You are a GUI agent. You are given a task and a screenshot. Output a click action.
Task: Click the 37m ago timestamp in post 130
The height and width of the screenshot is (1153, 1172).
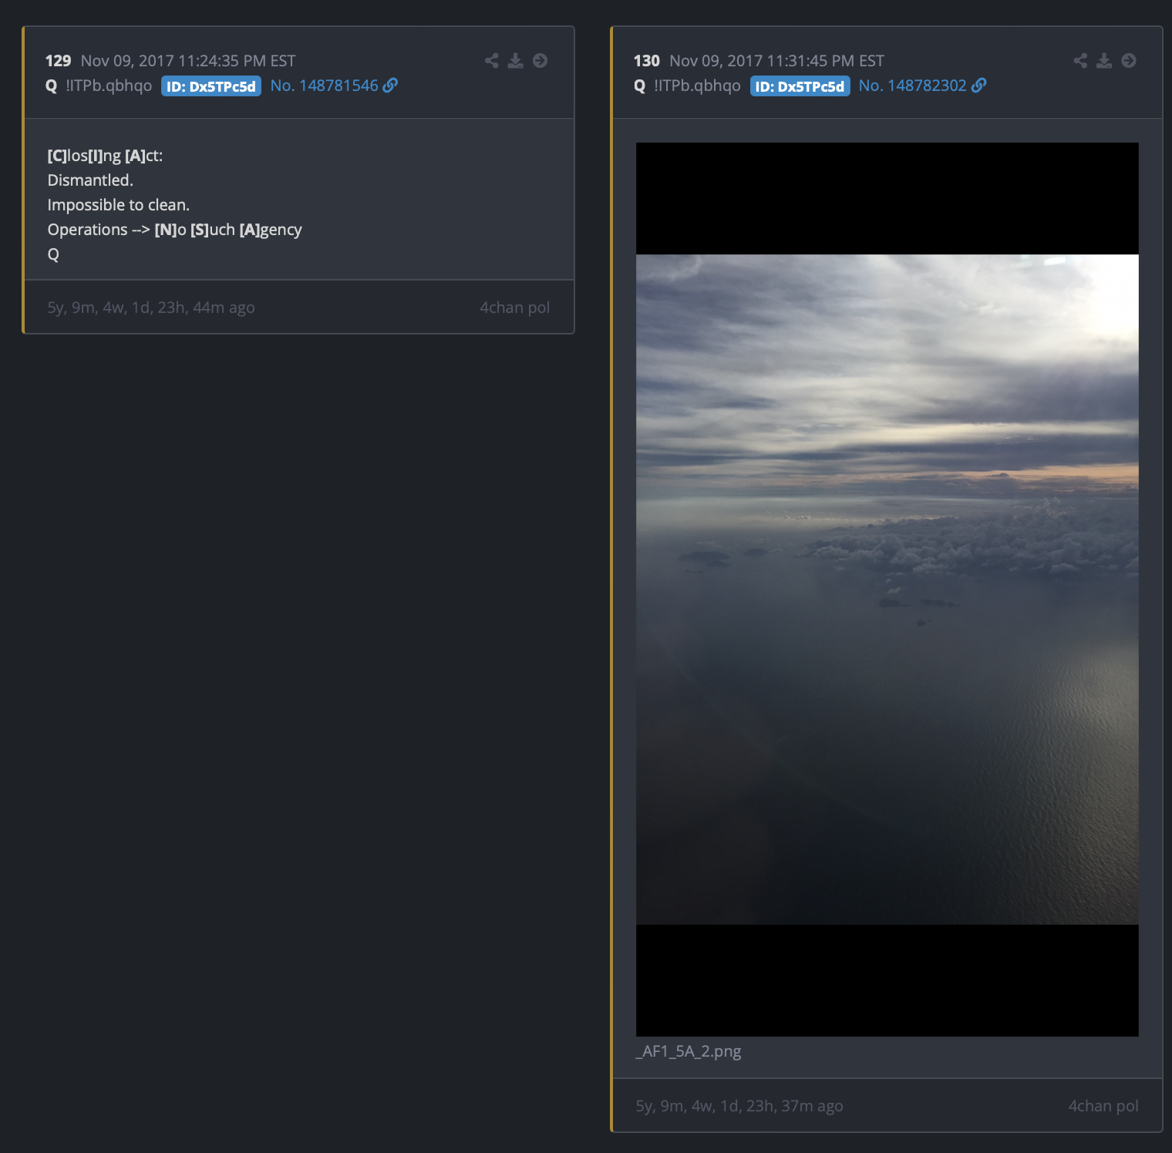739,1106
